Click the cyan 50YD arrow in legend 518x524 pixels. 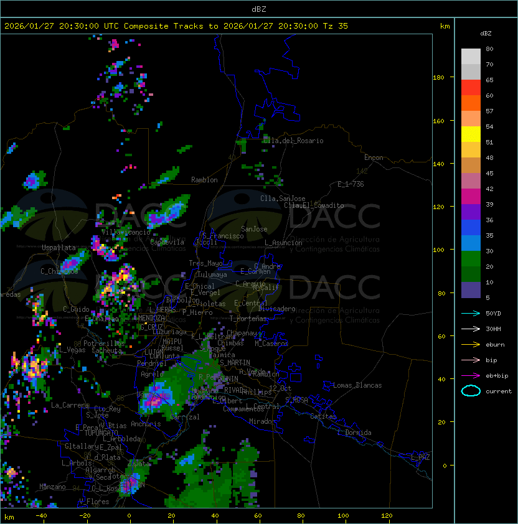click(471, 313)
